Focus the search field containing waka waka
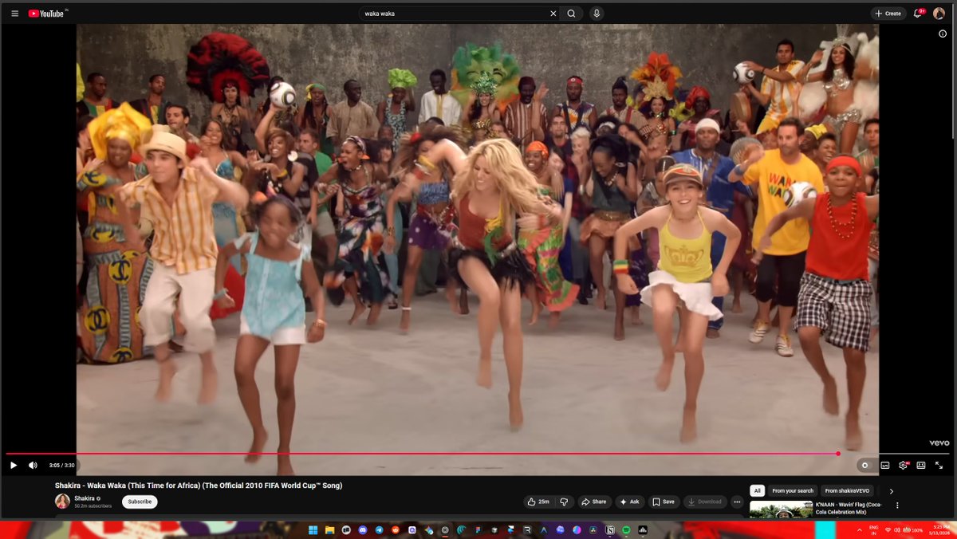Image resolution: width=957 pixels, height=539 pixels. click(455, 14)
